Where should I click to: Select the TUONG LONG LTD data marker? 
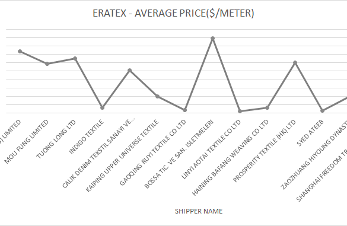[x=75, y=59]
